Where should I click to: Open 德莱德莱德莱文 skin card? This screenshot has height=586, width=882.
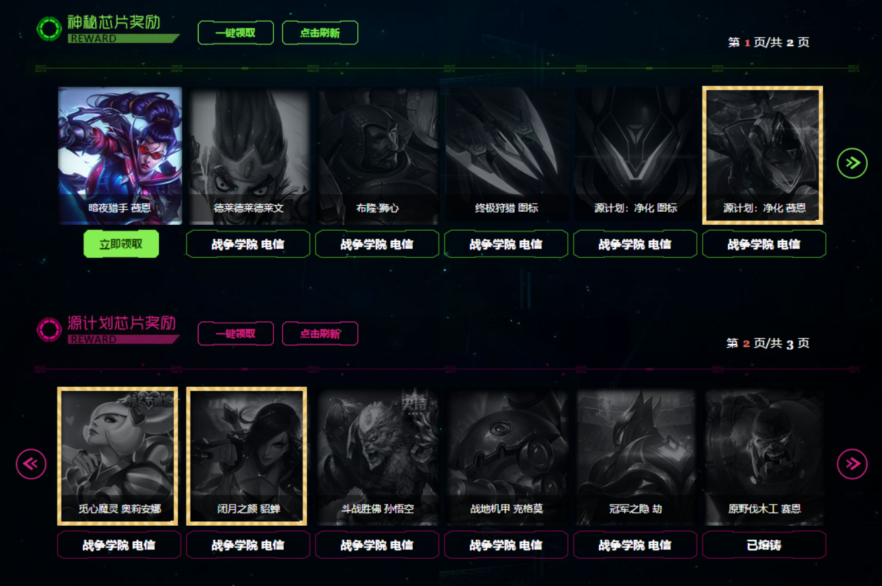[248, 155]
